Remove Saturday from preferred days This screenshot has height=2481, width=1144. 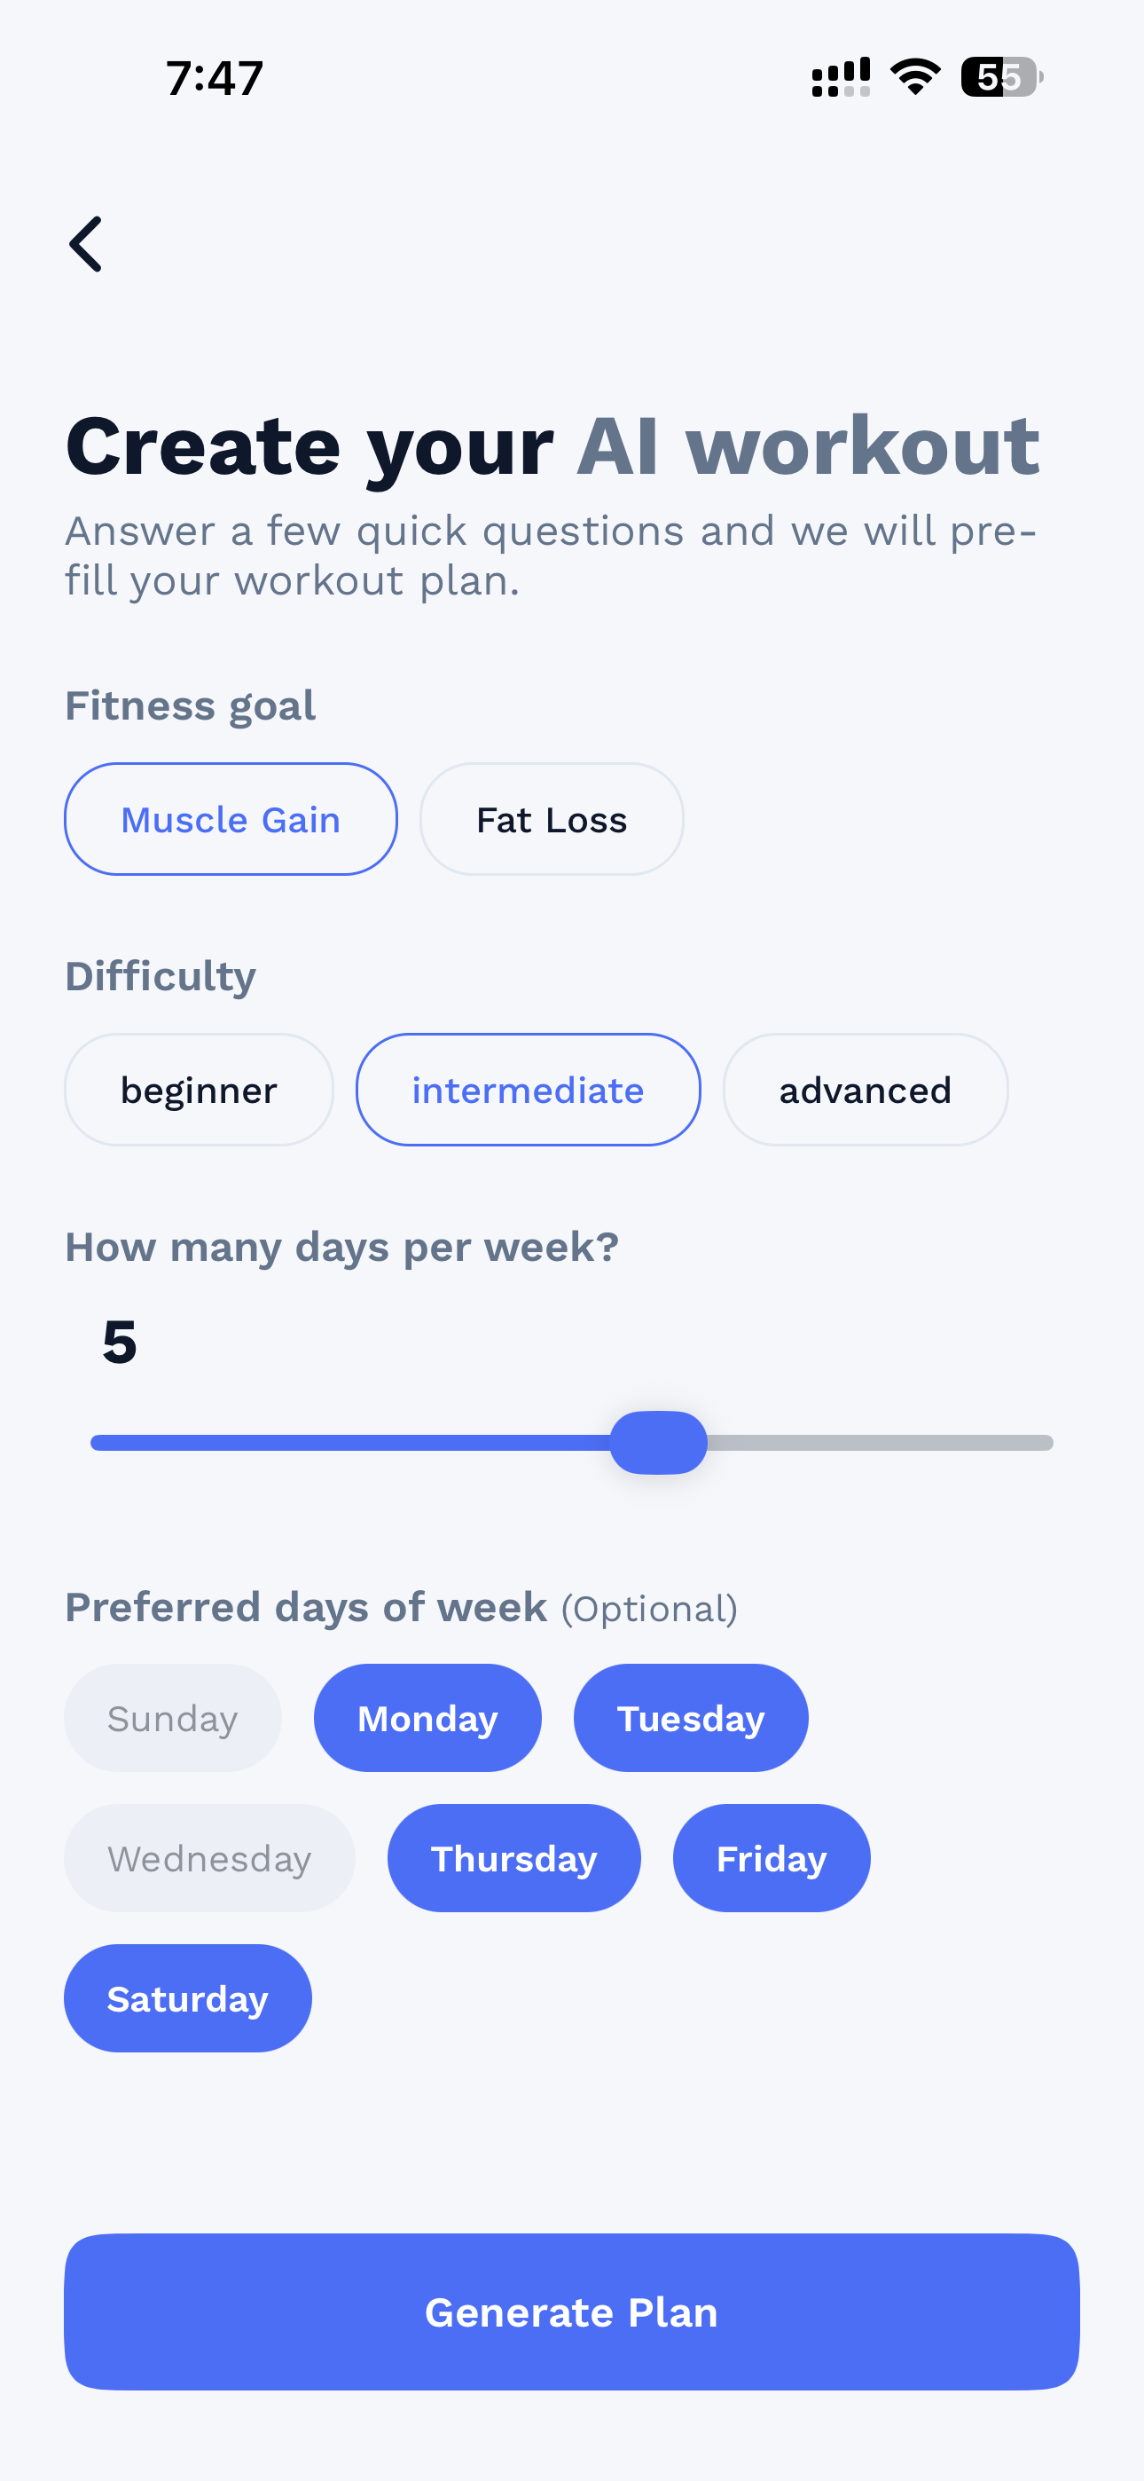click(x=188, y=1998)
